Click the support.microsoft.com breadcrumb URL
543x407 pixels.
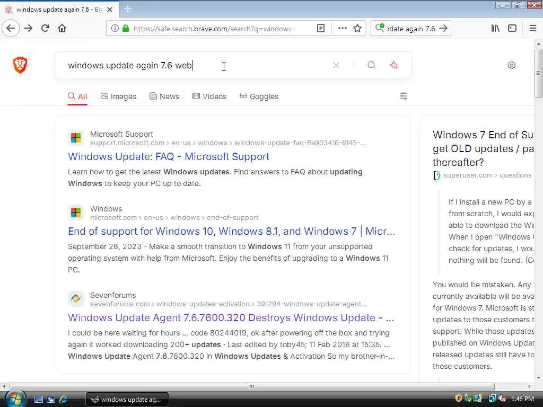pos(228,143)
